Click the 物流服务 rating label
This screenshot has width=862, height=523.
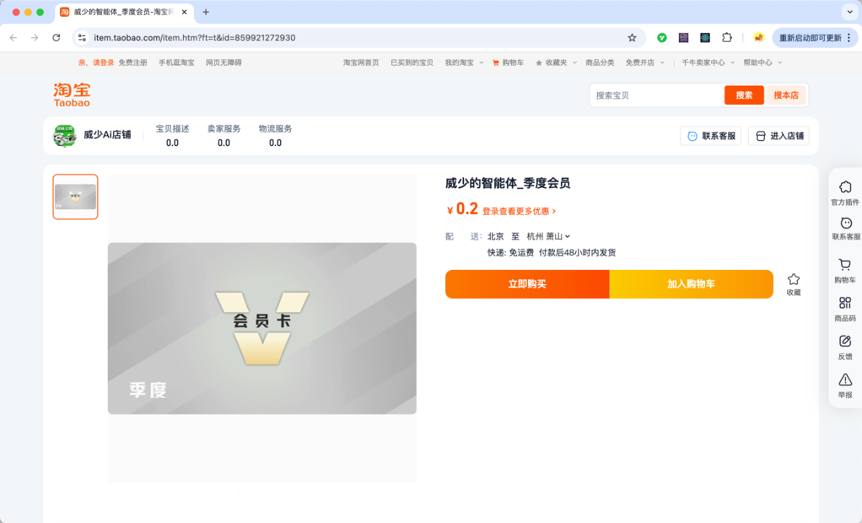[275, 129]
